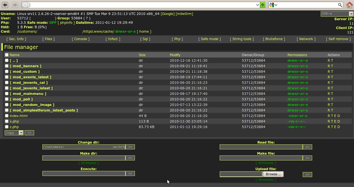Check the checkbox next to index.html
This screenshot has width=354, height=187.
pos(6,116)
